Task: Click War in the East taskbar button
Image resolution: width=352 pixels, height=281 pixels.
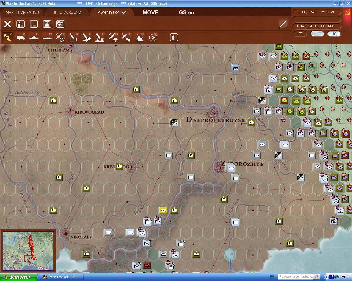Action: 62,277
